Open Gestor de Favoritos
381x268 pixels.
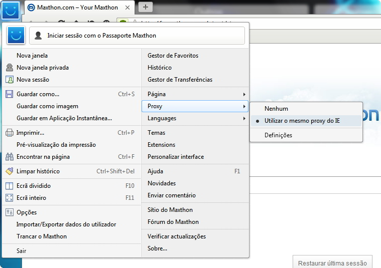pos(195,56)
